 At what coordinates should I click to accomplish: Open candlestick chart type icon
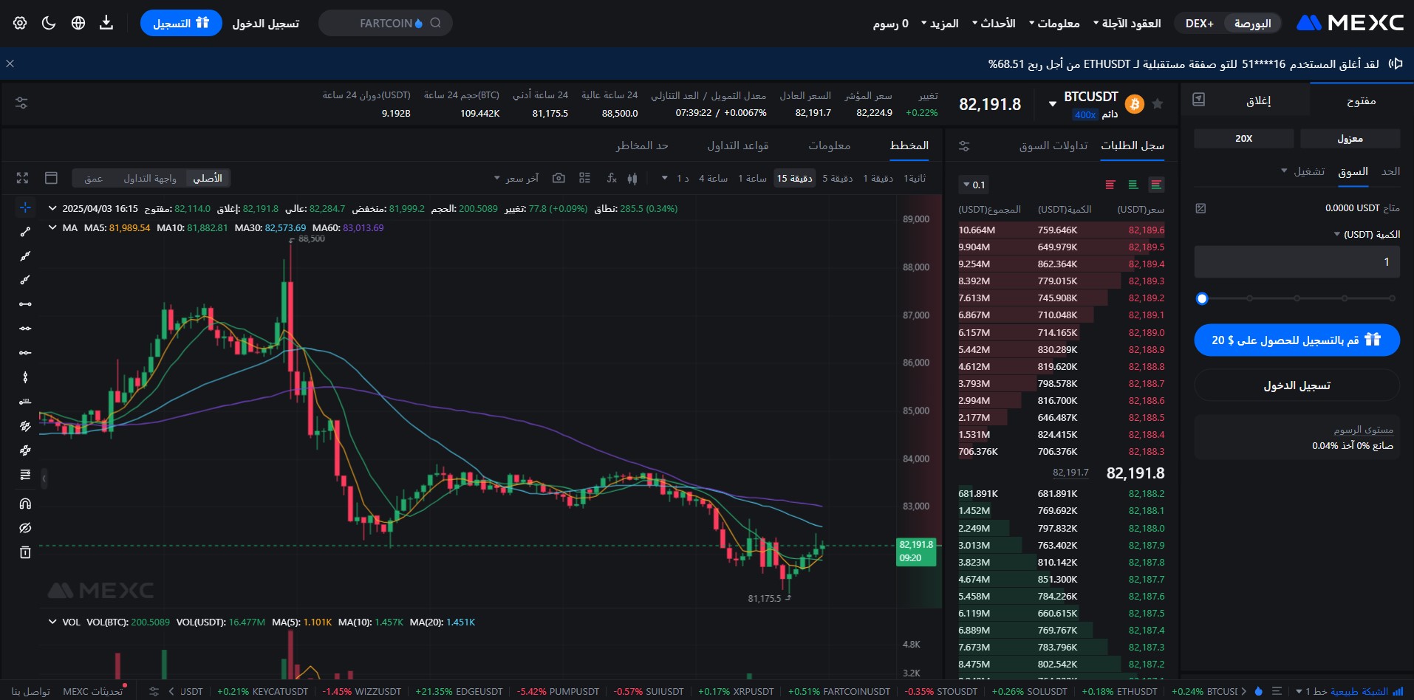[x=632, y=178]
